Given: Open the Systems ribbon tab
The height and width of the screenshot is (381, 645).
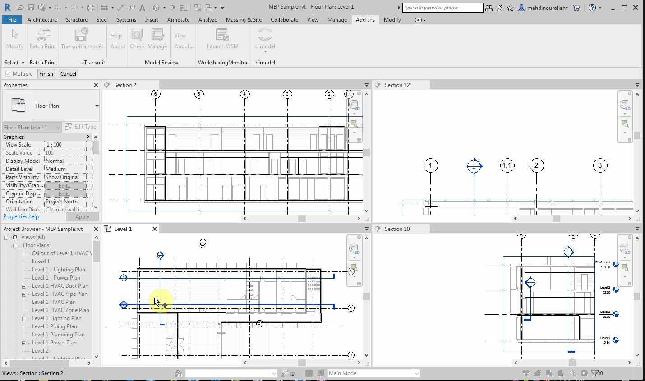Looking at the screenshot, I should 126,20.
